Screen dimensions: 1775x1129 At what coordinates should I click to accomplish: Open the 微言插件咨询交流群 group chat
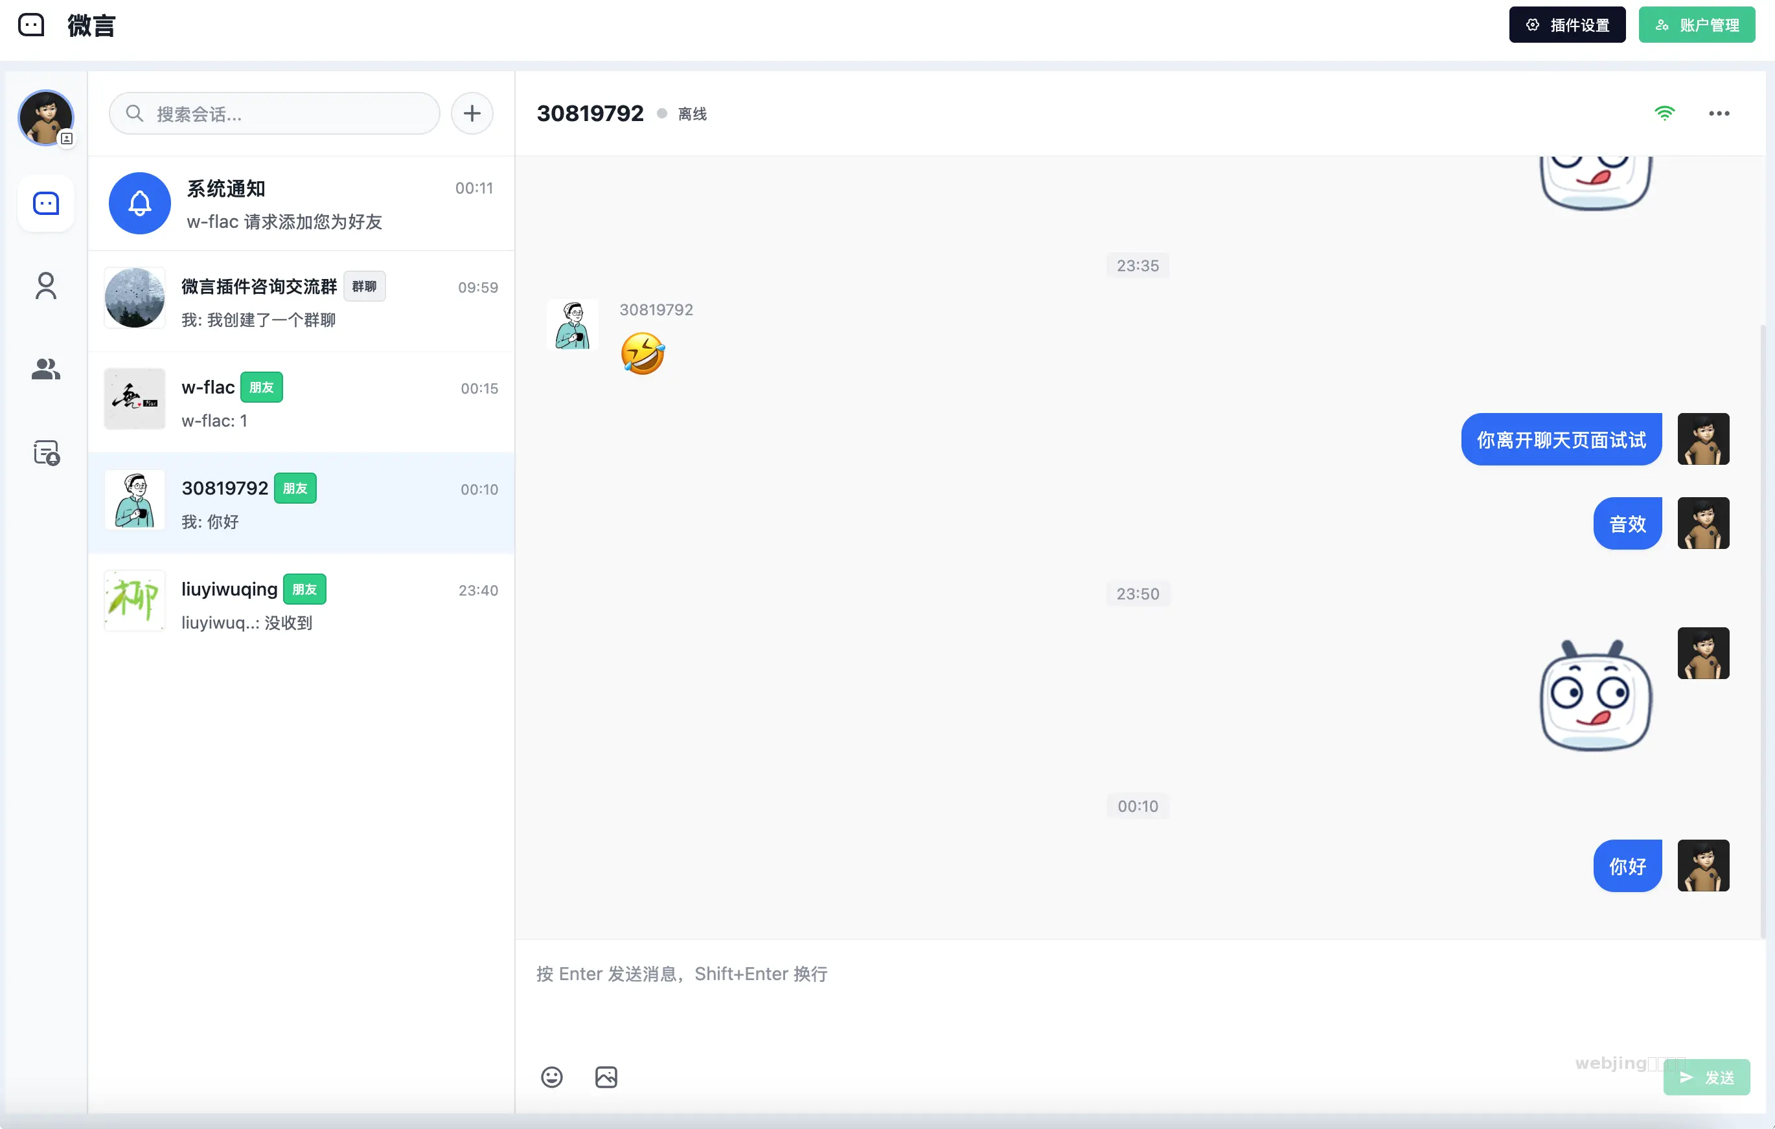pyautogui.click(x=301, y=302)
